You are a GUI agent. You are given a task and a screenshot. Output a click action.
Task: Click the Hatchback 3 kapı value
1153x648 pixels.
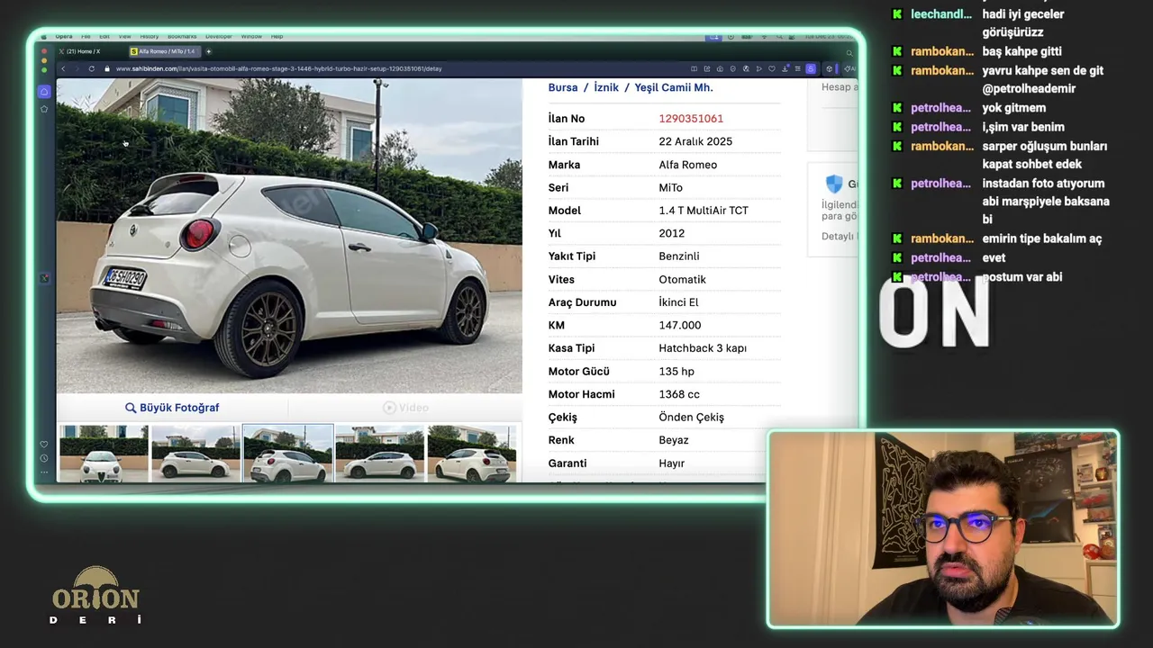(703, 348)
